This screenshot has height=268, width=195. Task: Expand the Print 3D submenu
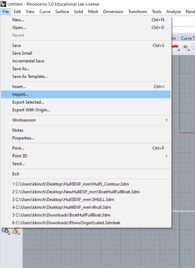(x=86, y=156)
